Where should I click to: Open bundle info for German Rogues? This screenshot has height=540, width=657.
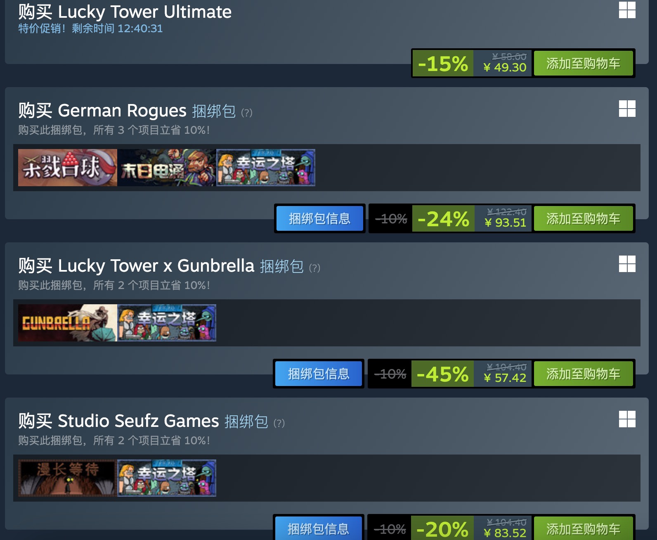(x=319, y=218)
